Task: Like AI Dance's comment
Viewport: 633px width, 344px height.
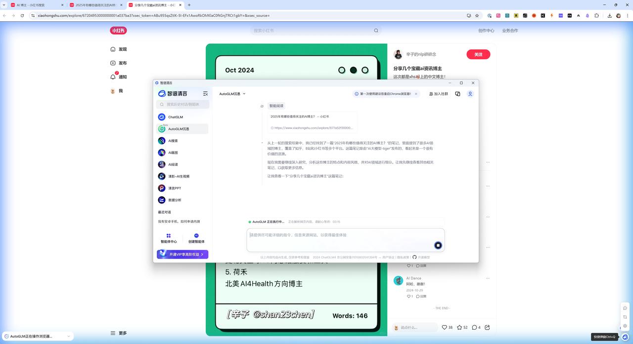Action: tap(409, 296)
